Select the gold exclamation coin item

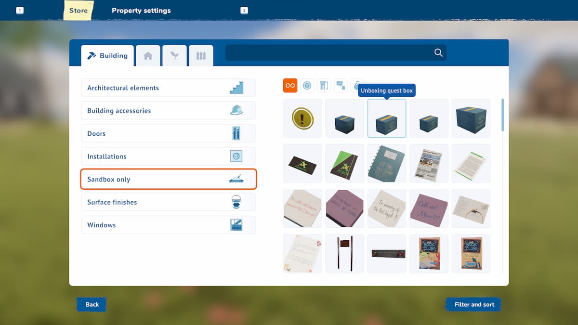coord(302,118)
